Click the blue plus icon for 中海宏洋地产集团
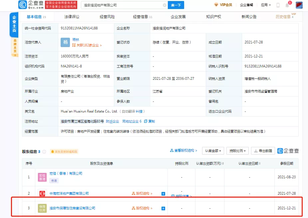The width and height of the screenshot is (308, 218). (x=163, y=194)
